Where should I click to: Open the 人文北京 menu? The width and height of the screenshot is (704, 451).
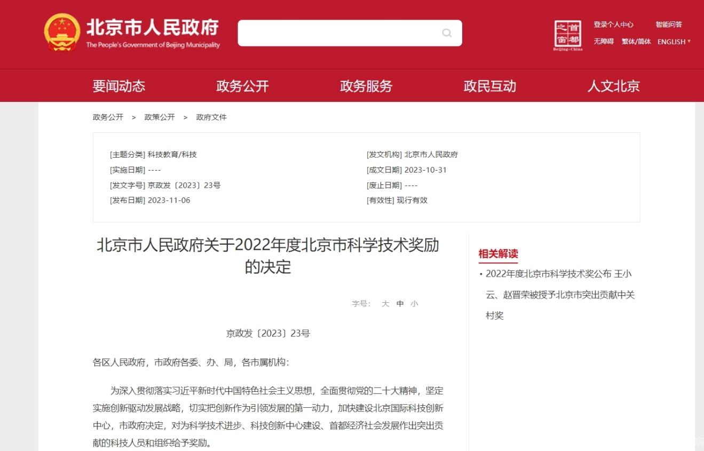[x=613, y=86]
